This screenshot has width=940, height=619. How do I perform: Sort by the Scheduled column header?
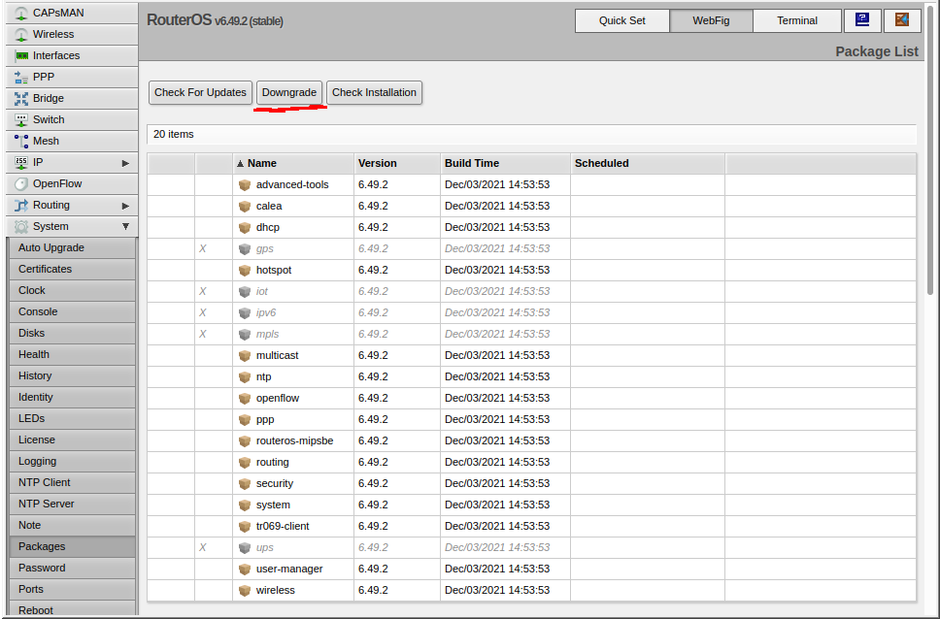(648, 164)
